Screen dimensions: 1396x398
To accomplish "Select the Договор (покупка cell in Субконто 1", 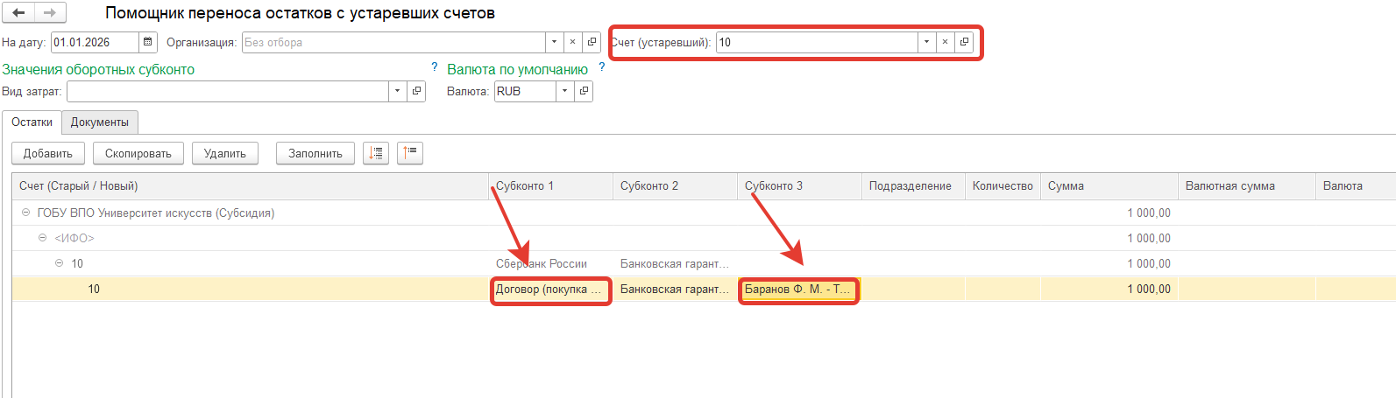I will pyautogui.click(x=549, y=290).
